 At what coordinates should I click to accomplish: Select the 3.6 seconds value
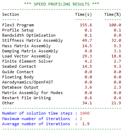pos(88,87)
